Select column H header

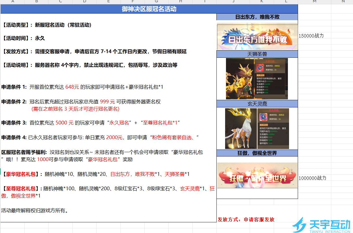pyautogui.click(x=181, y=2)
